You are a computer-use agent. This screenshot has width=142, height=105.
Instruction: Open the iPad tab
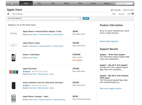coord(80,3)
